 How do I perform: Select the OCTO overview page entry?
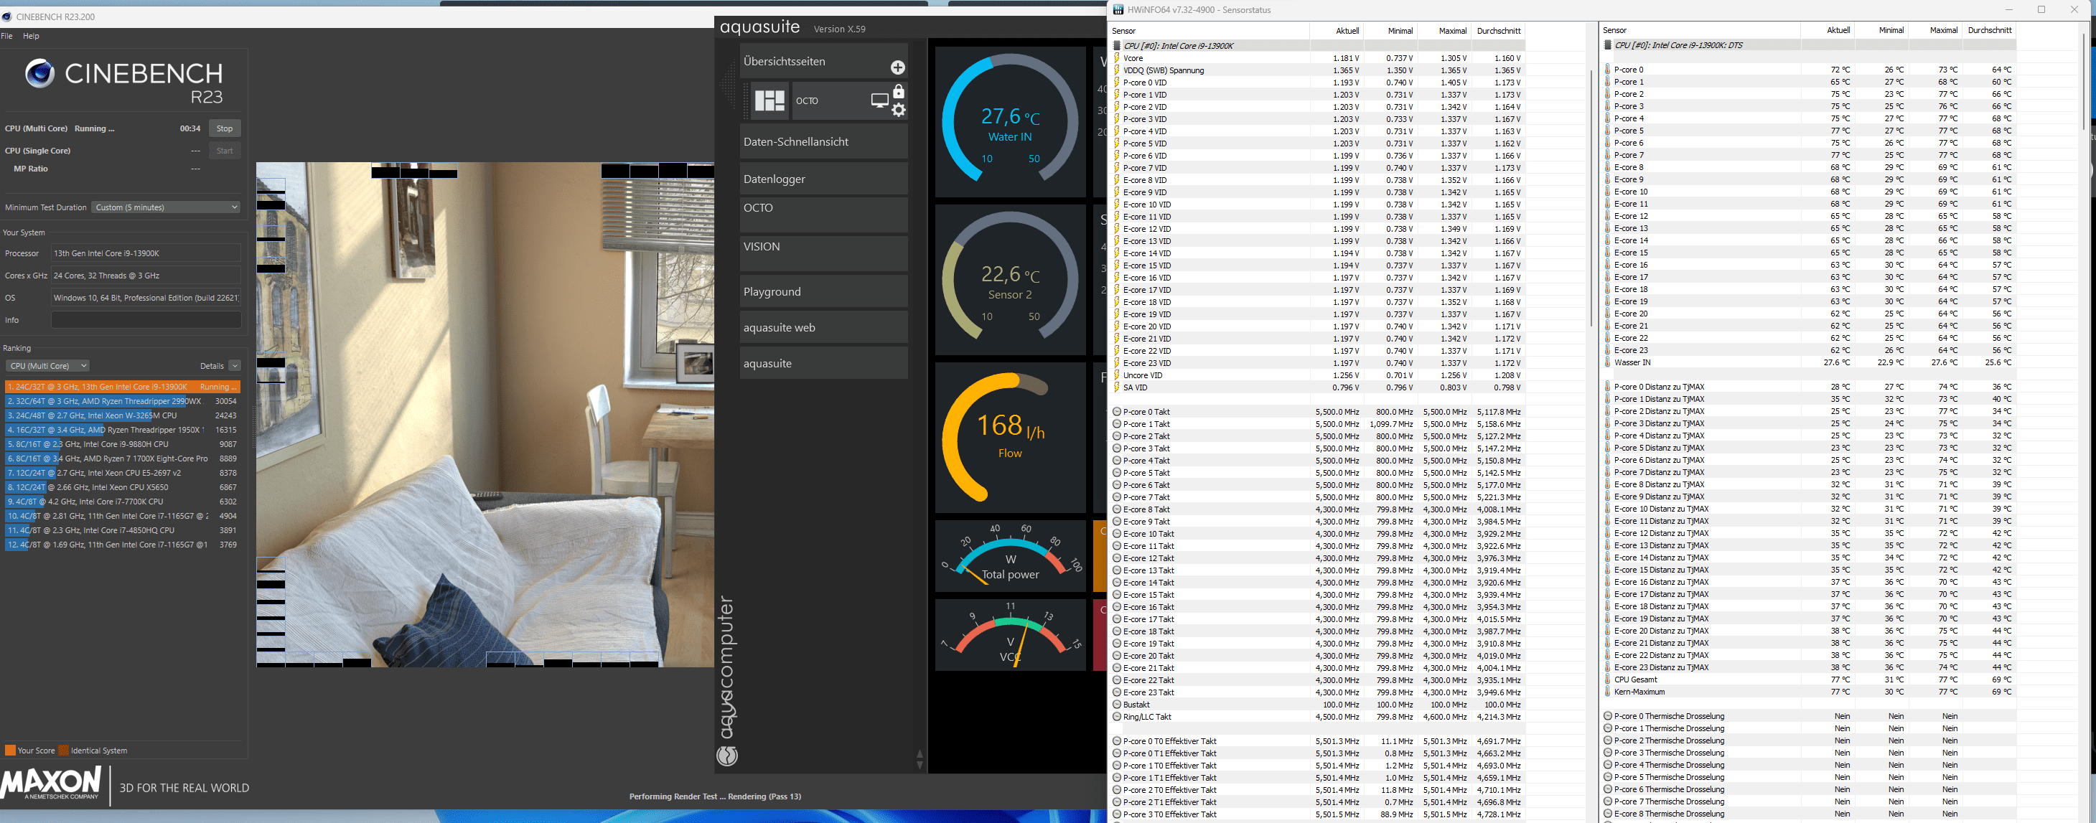[828, 101]
